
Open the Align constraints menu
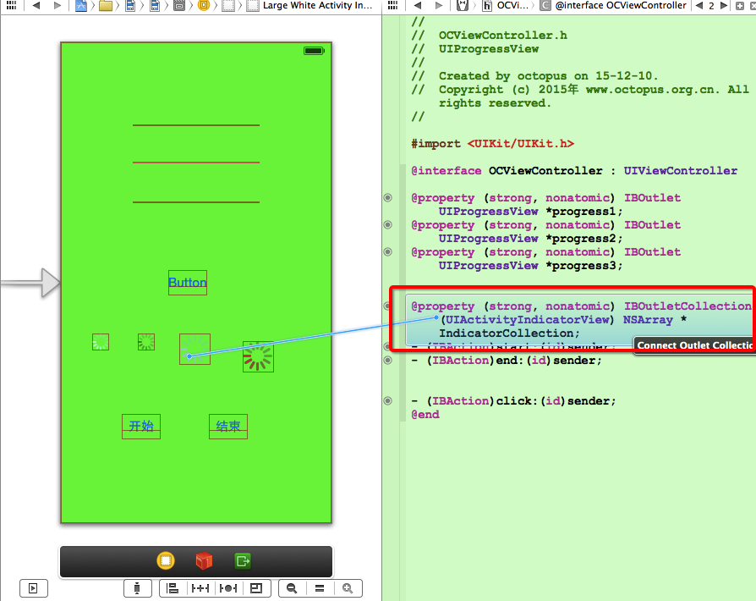(x=173, y=588)
